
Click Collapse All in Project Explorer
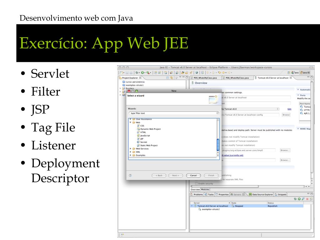167,78
